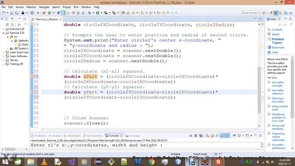
Task: Open the Display Selected Console dropdown
Action: (243, 136)
